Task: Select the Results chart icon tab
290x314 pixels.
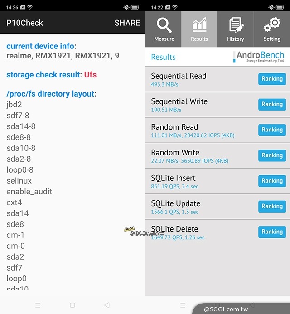Action: 199,29
